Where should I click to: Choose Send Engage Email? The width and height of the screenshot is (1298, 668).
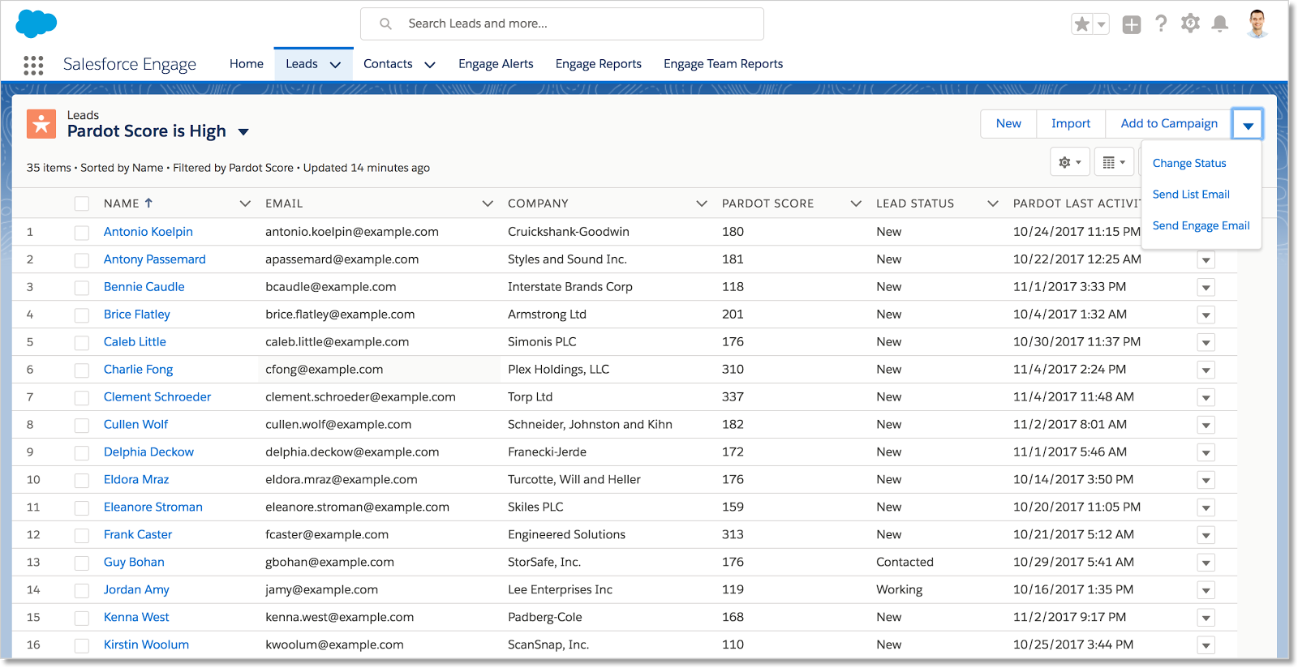click(1201, 225)
